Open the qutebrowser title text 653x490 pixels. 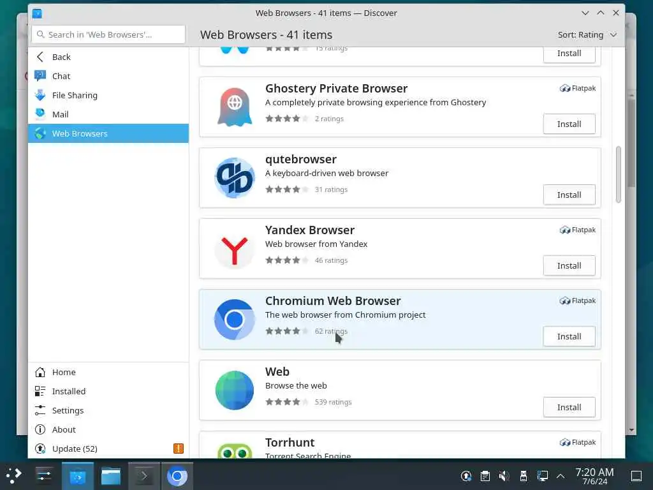301,160
